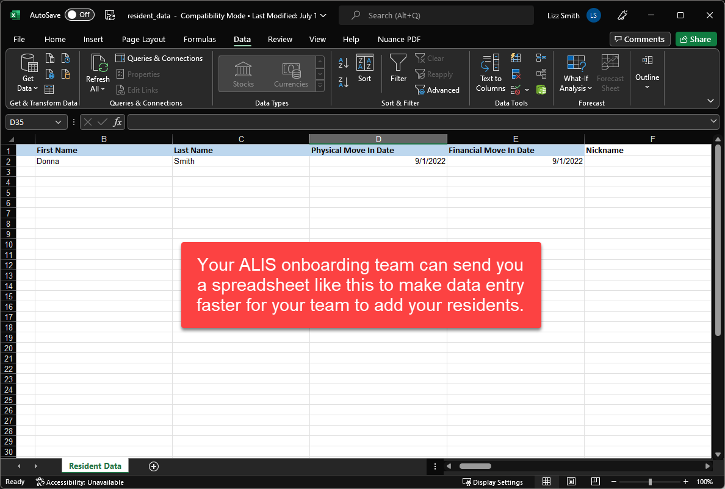Click the Remove Duplicates icon
Viewport: 725px width, 489px height.
point(516,74)
